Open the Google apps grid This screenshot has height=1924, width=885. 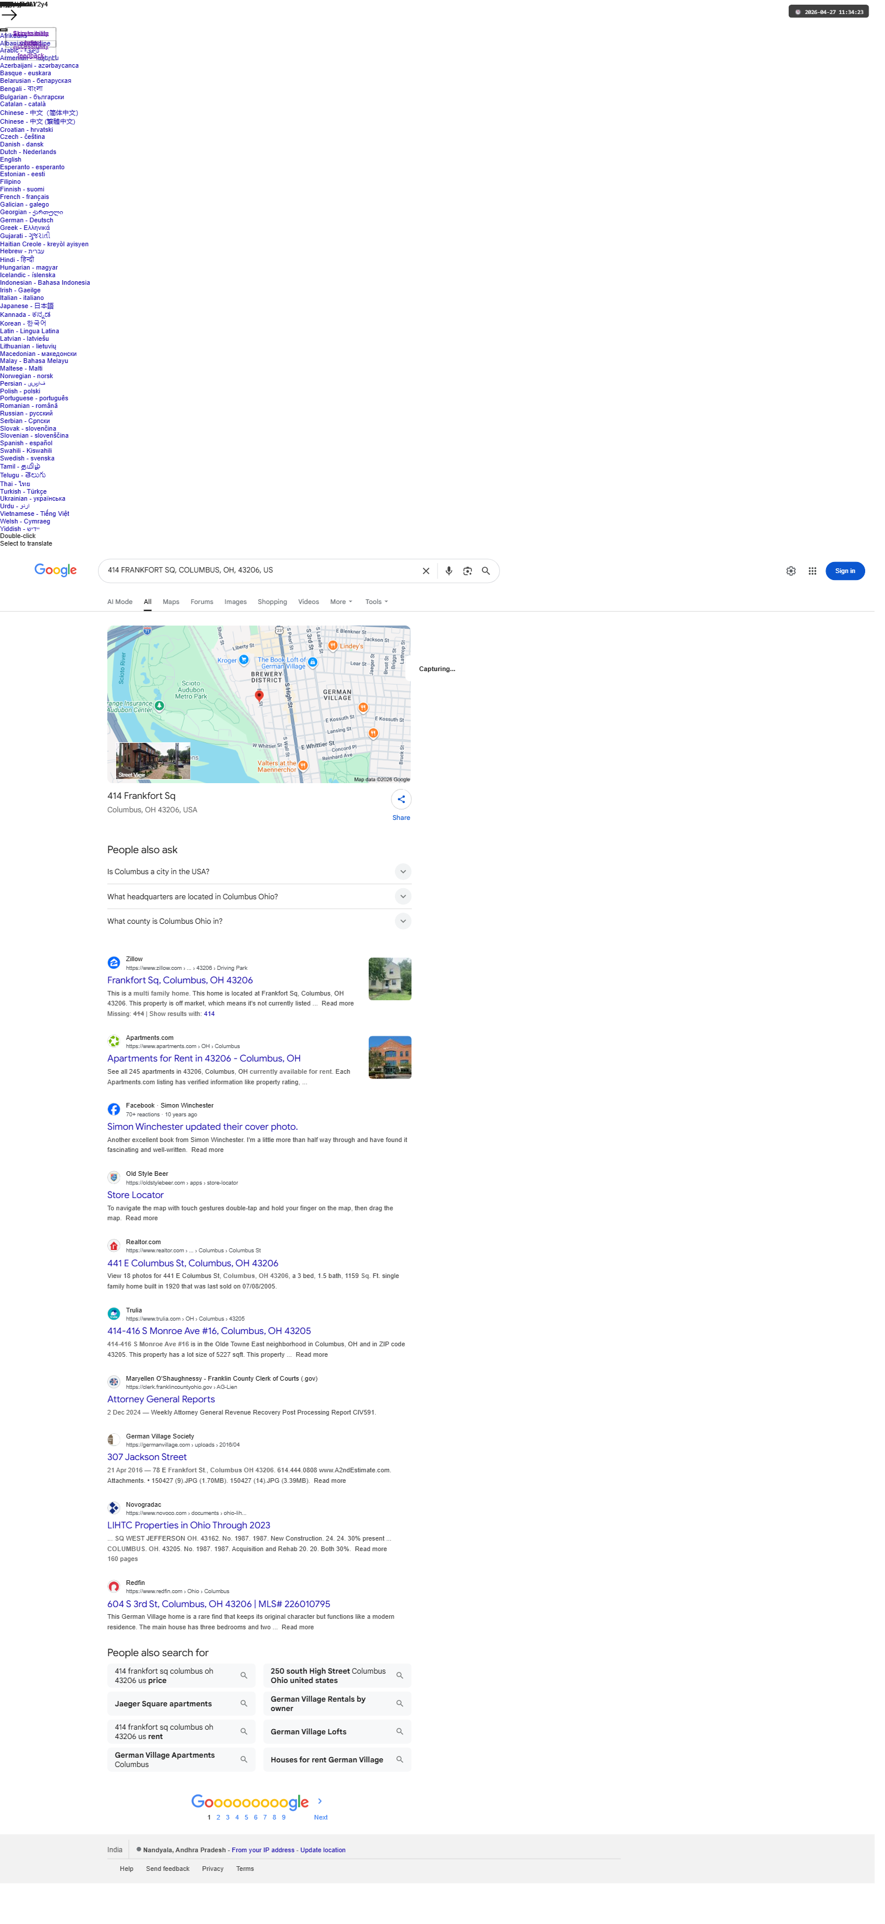(x=813, y=571)
